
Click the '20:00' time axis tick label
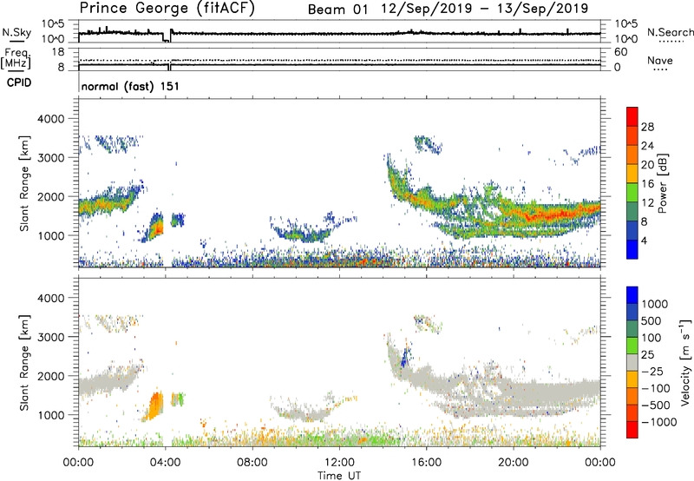513,463
